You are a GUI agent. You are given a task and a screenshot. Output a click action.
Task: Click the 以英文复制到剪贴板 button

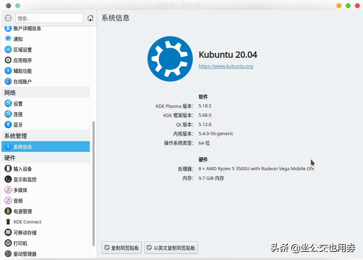click(171, 248)
